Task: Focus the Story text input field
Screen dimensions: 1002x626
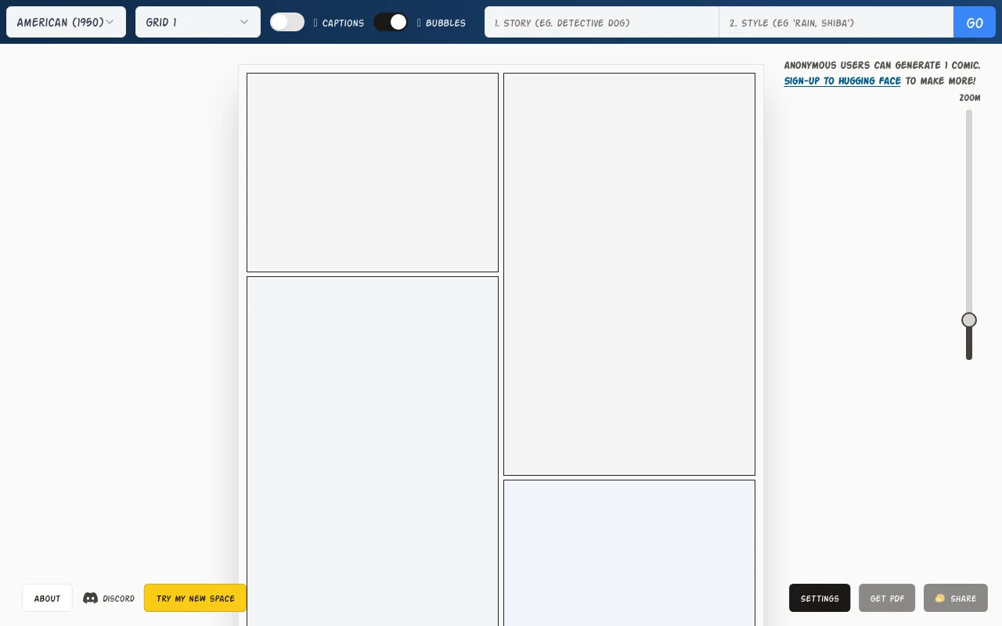Action: 601,23
